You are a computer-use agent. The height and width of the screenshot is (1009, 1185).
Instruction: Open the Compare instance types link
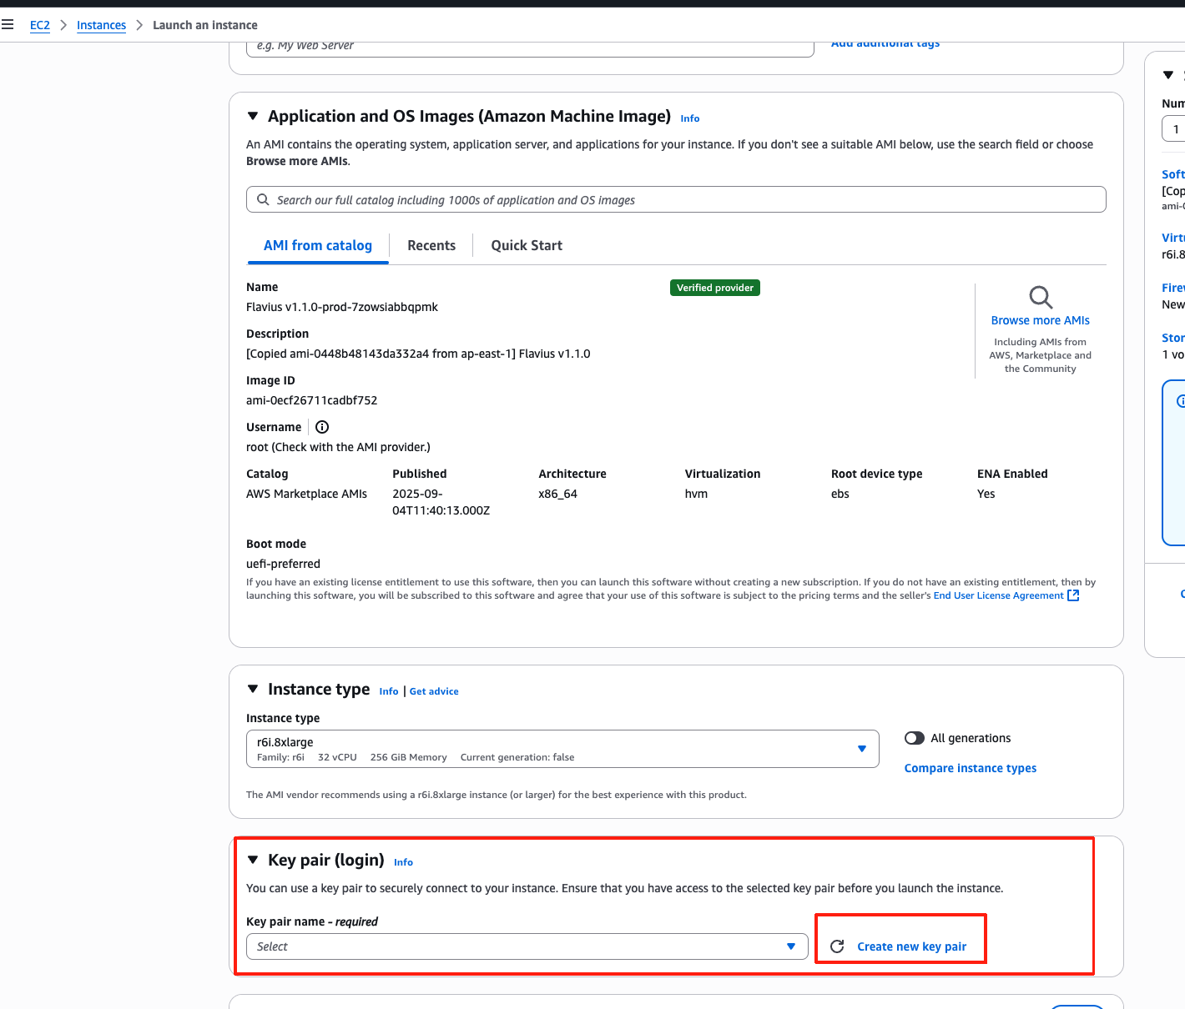click(x=970, y=768)
